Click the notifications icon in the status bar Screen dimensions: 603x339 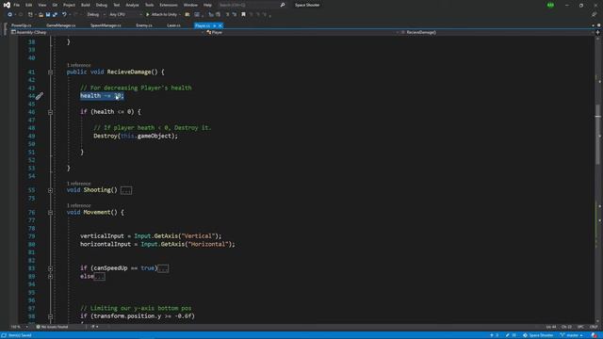(595, 335)
